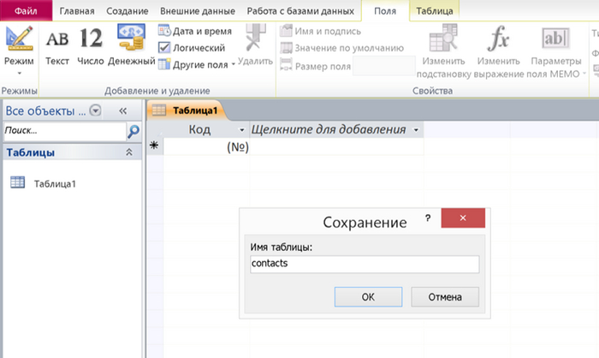This screenshot has height=358, width=599.
Task: Click the Имя таблицы text field
Action: pos(364,264)
